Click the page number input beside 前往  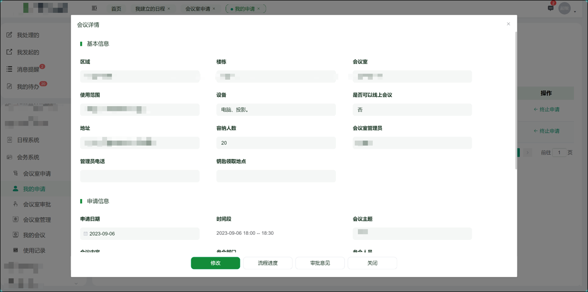[560, 152]
